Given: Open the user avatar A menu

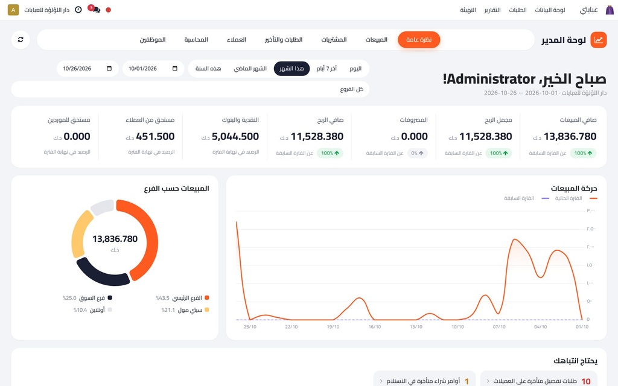Looking at the screenshot, I should click(x=13, y=10).
